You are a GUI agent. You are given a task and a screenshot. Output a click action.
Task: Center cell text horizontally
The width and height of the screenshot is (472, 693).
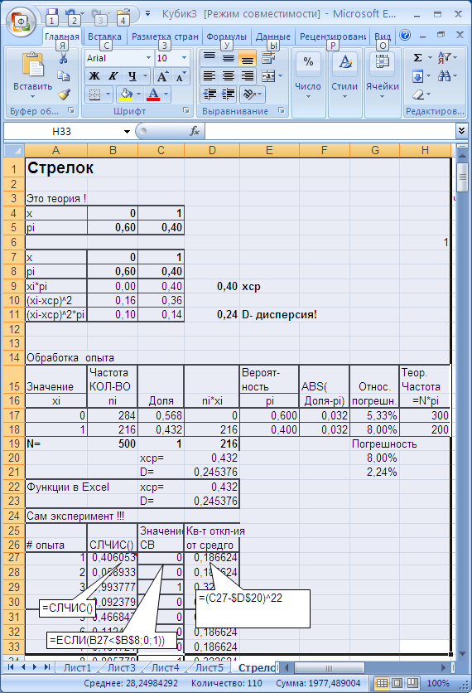[229, 76]
